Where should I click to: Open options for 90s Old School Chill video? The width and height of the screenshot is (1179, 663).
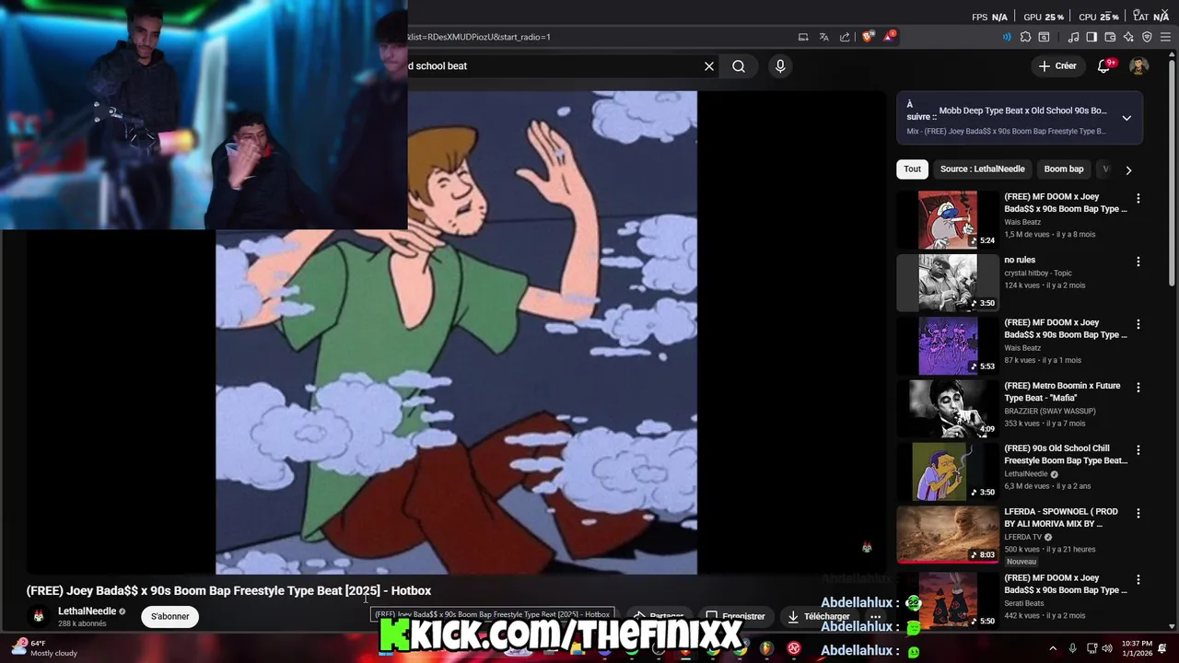tap(1138, 450)
